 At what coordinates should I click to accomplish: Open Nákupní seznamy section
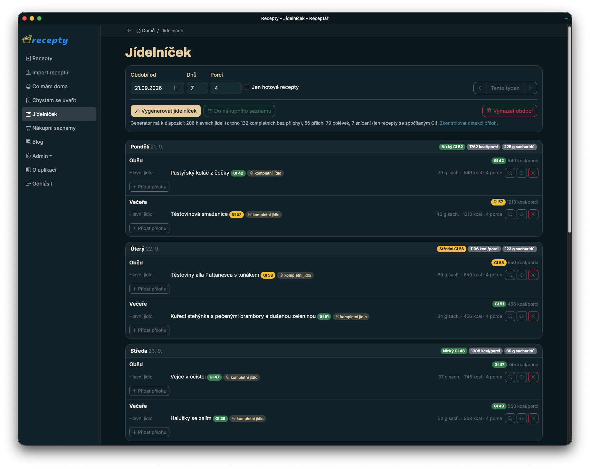(59, 128)
